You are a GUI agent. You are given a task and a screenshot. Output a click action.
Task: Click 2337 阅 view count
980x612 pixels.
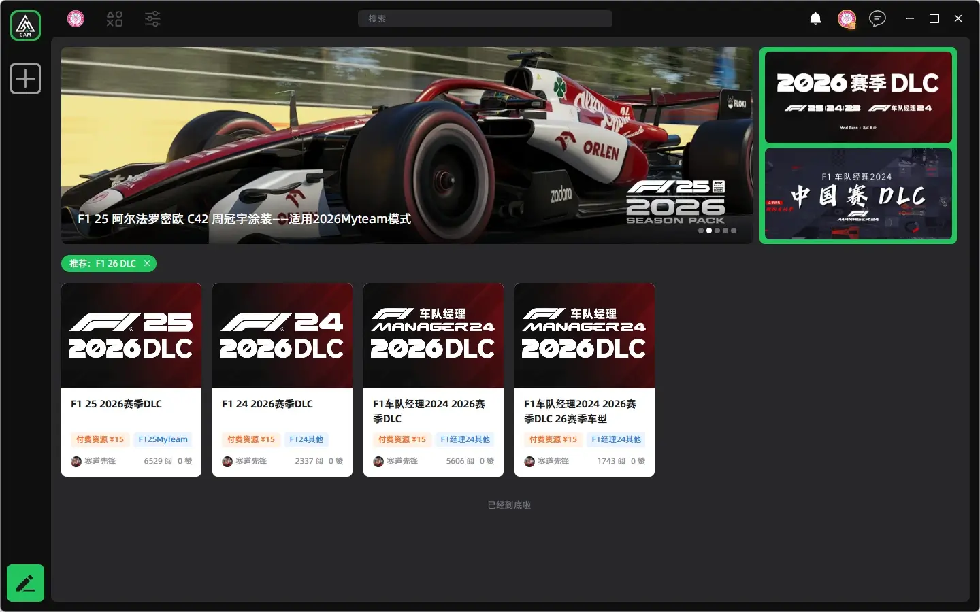point(309,461)
